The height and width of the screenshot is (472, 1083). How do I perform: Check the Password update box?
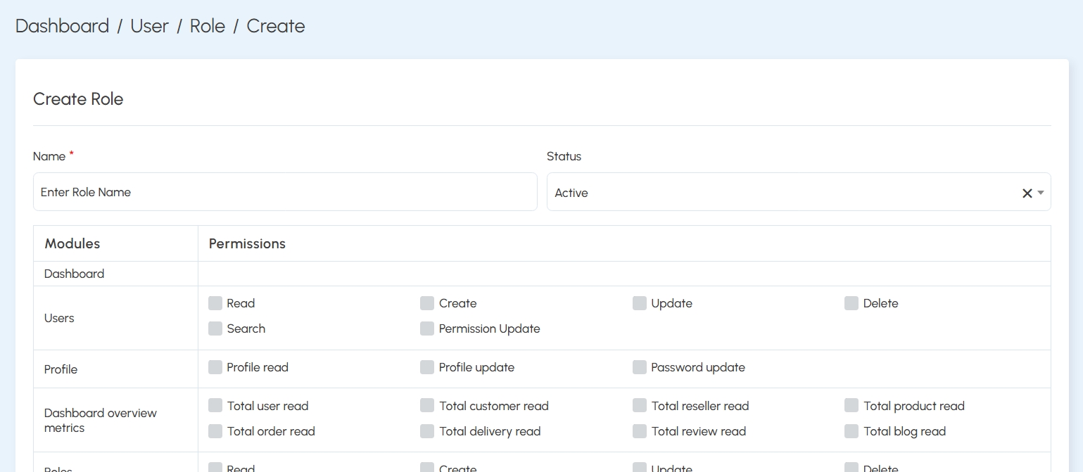tap(640, 367)
